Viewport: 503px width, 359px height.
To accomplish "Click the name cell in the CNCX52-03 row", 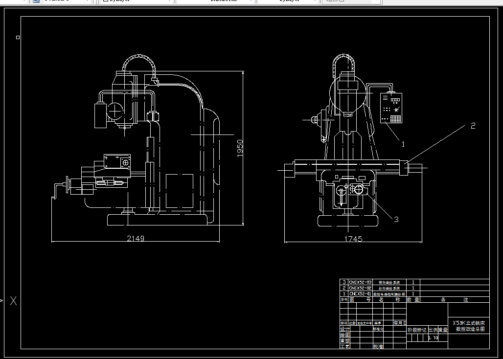I will [x=389, y=282].
